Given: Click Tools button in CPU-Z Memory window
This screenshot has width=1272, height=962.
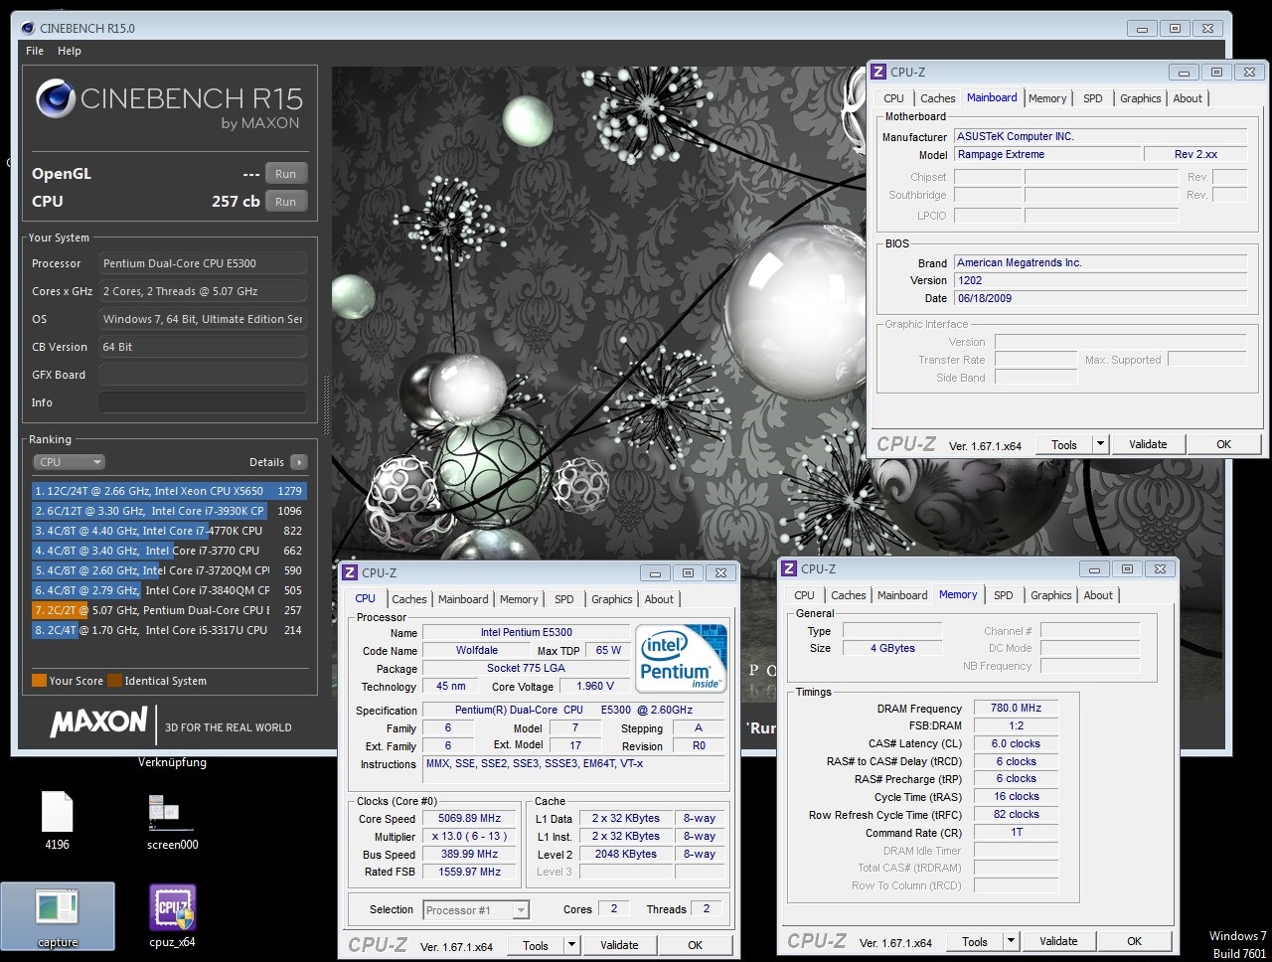Looking at the screenshot, I should [x=975, y=941].
